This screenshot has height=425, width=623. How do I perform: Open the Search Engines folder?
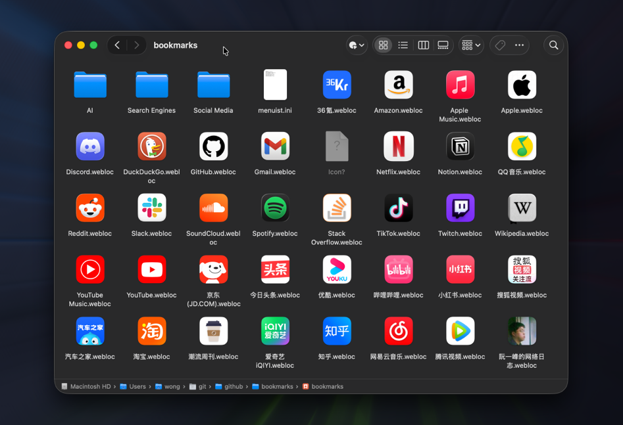(151, 85)
